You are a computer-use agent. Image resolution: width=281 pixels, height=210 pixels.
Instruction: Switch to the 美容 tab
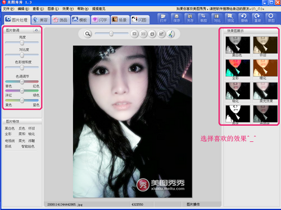(41, 20)
